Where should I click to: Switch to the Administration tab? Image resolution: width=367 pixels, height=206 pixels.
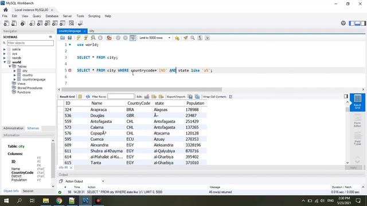13,128
